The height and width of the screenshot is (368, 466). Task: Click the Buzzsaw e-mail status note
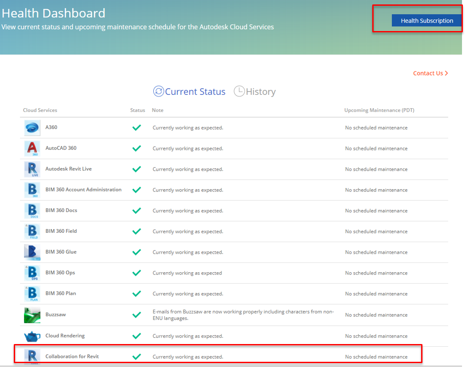(x=243, y=315)
